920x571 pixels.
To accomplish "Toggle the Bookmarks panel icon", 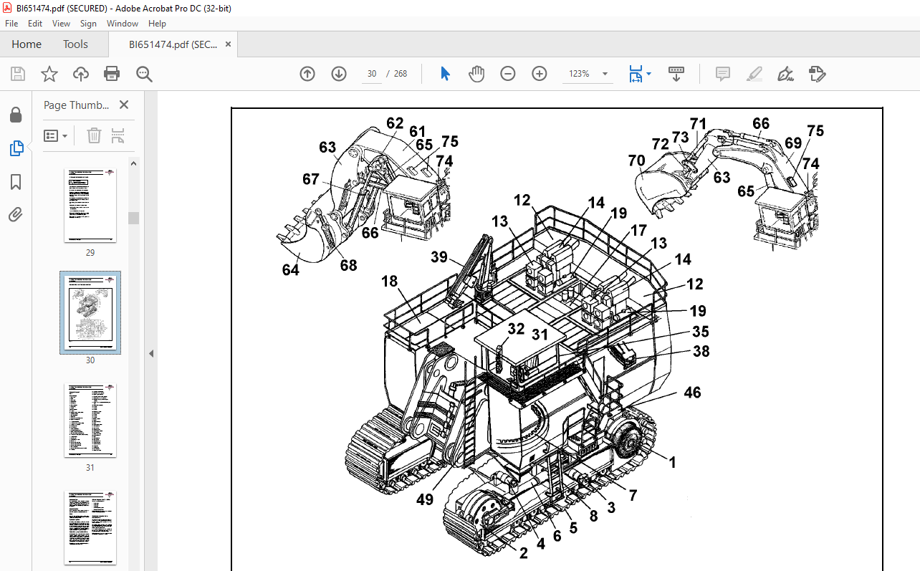I will [16, 182].
